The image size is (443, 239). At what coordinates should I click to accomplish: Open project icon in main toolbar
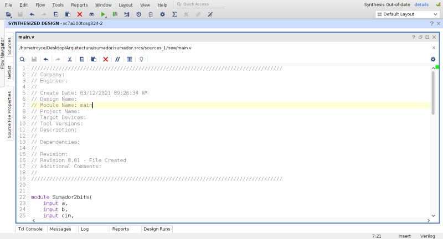click(x=8, y=14)
